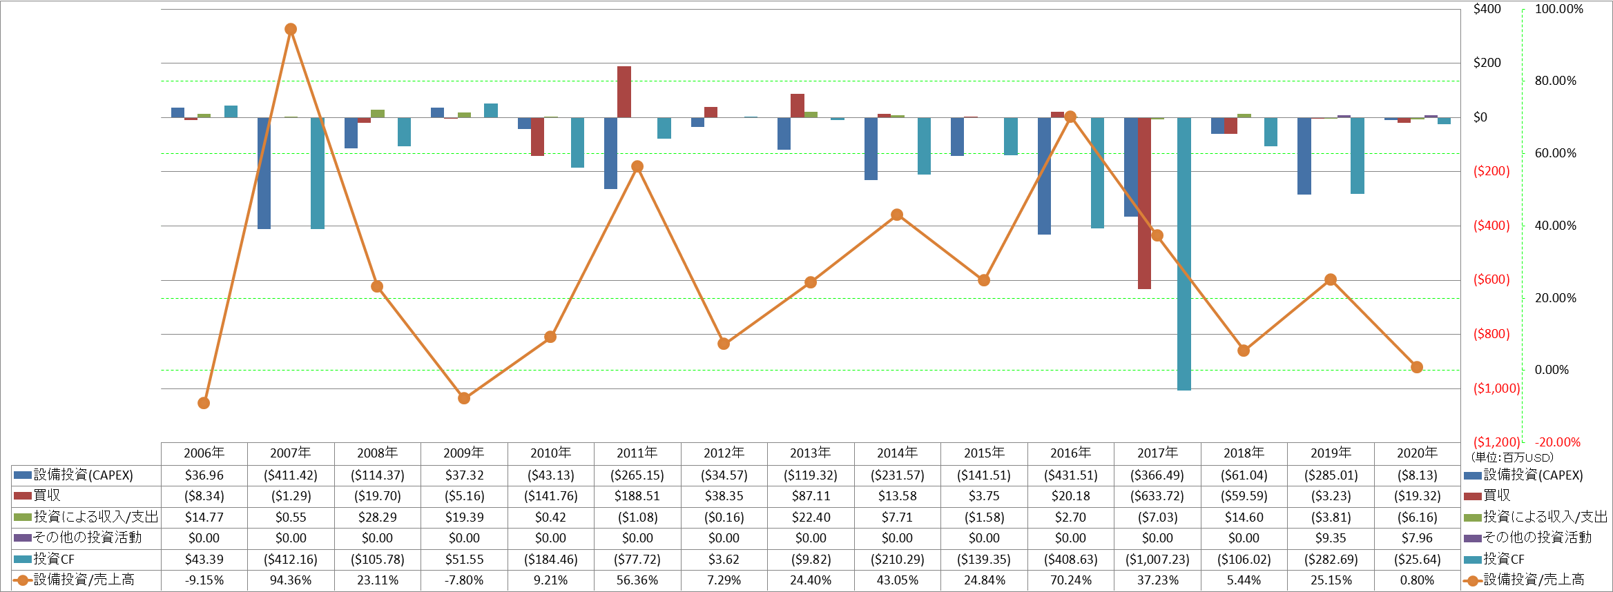Click the ratio value 0.80% for 2020年

coord(1418,580)
